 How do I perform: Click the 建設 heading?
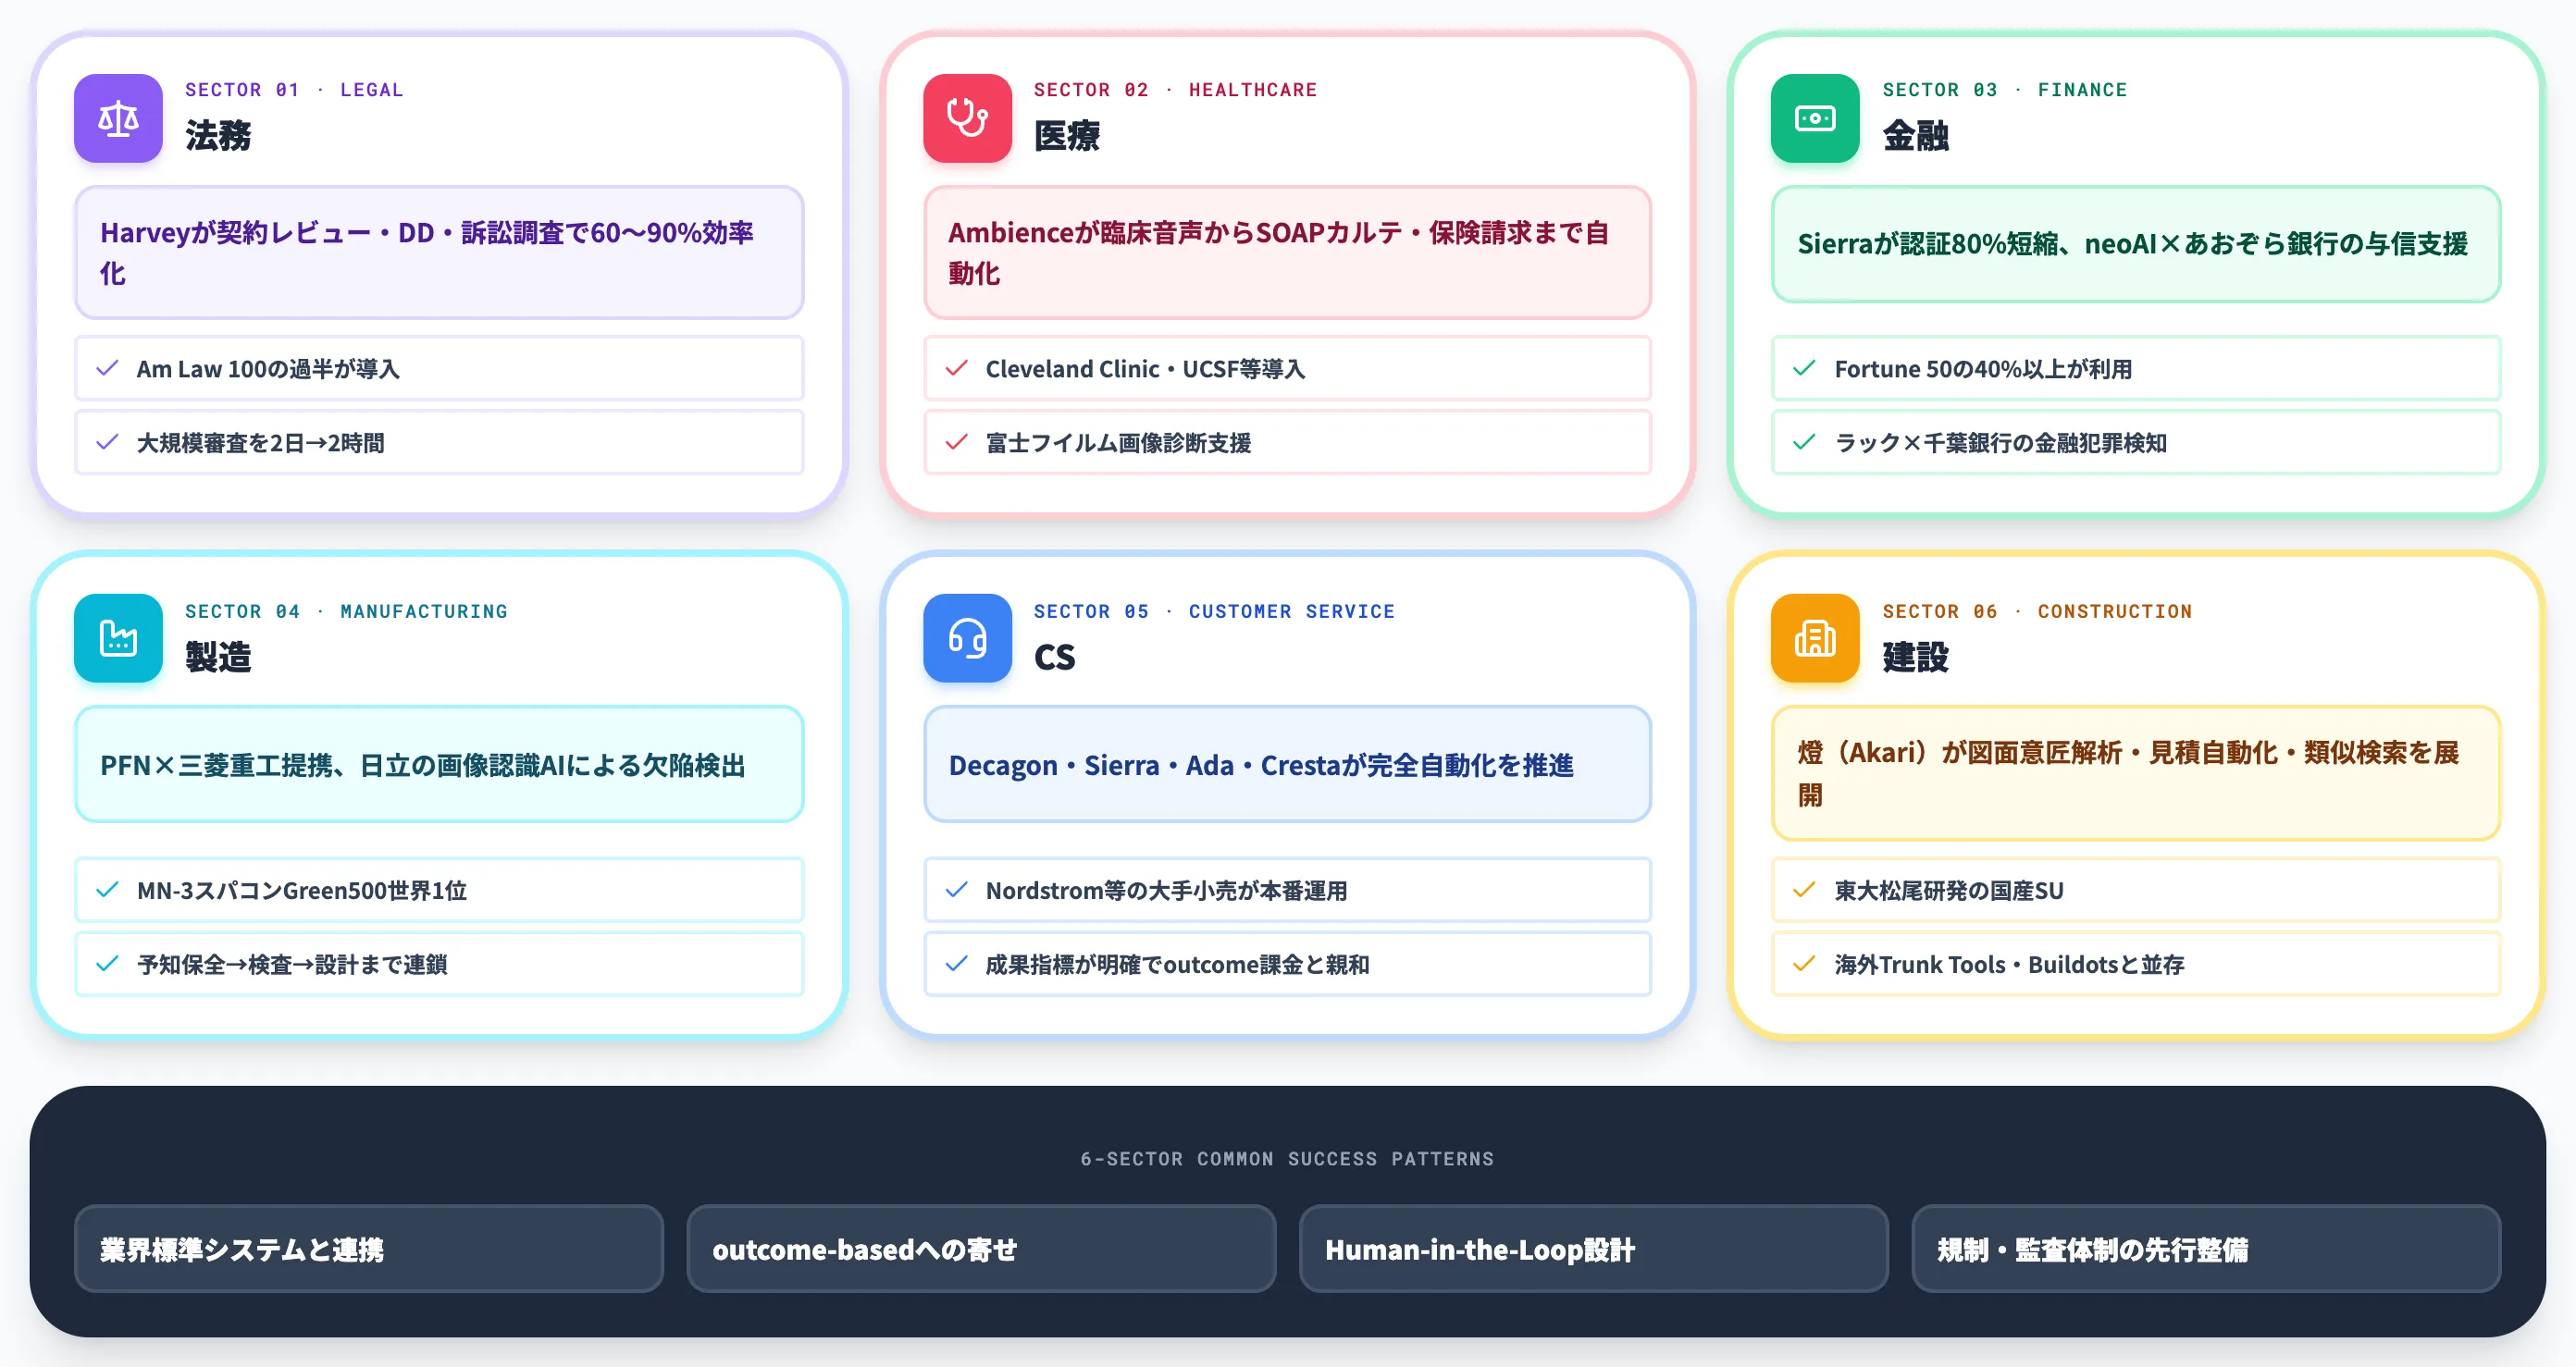[1915, 657]
